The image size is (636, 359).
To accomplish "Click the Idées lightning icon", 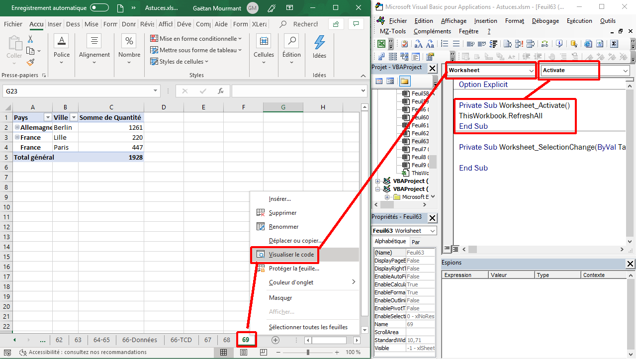I will (319, 42).
